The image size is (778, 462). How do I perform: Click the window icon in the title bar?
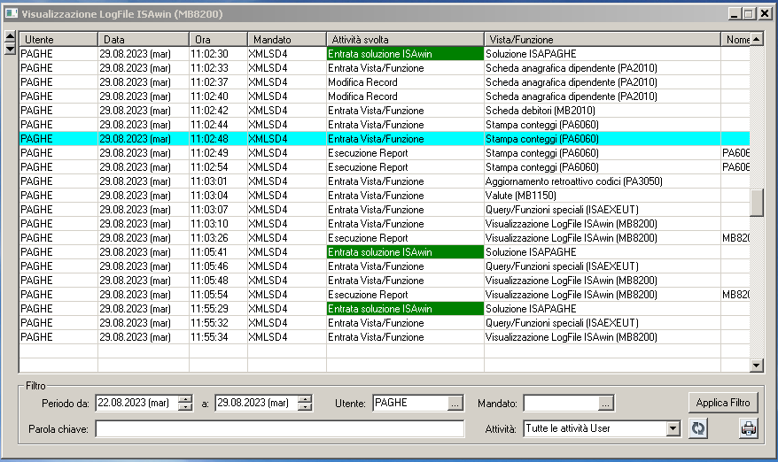pos(12,13)
